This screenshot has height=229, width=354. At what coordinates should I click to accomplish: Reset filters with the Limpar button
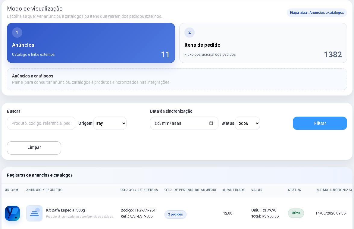coord(34,148)
